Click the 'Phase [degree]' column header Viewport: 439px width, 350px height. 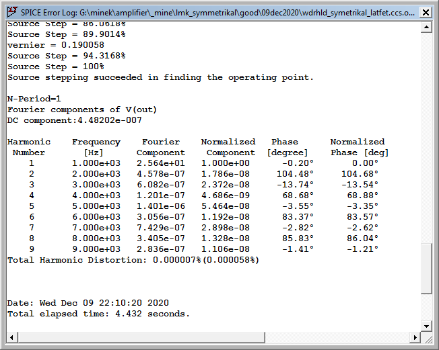[x=288, y=147]
